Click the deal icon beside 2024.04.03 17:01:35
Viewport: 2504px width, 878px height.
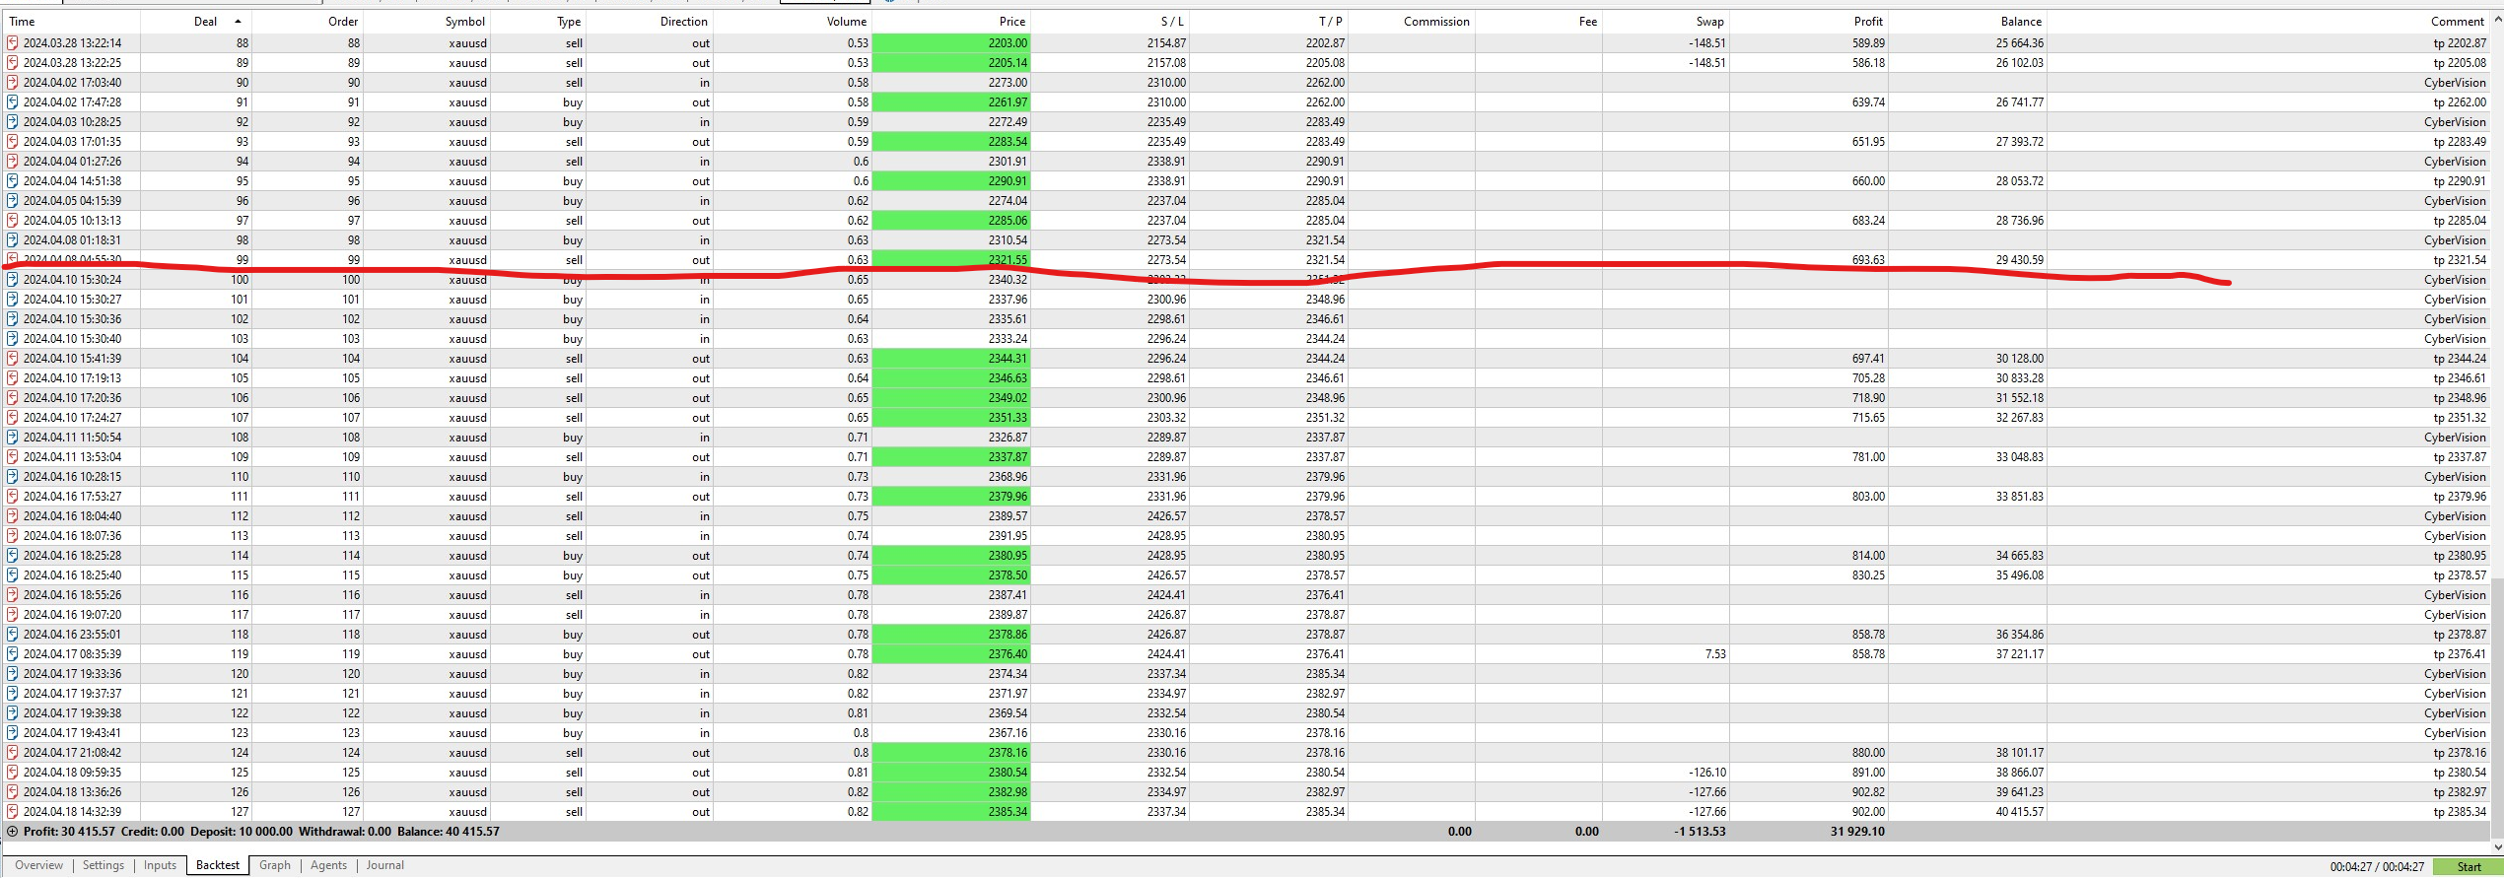coord(13,142)
